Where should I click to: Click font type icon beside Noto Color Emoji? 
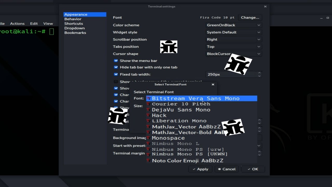[149, 161]
